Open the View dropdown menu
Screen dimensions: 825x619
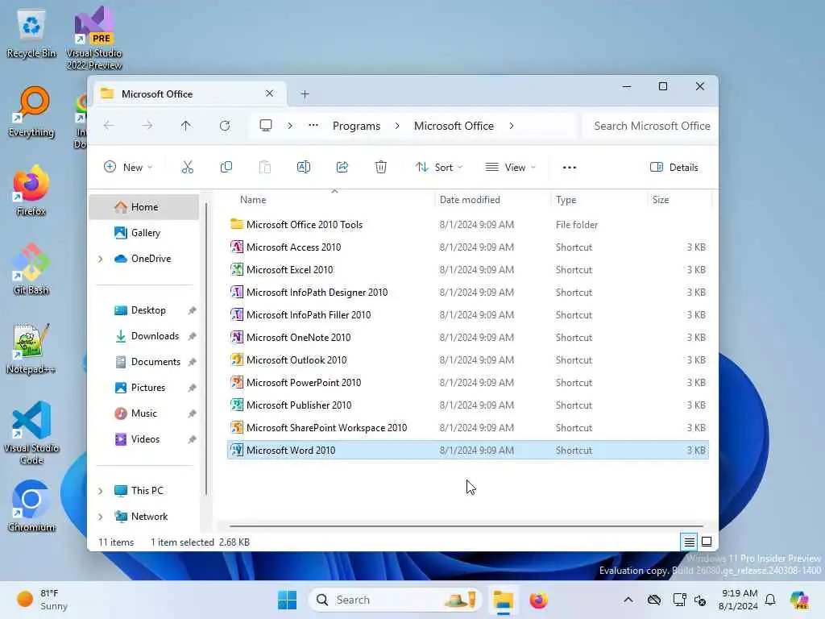510,168
